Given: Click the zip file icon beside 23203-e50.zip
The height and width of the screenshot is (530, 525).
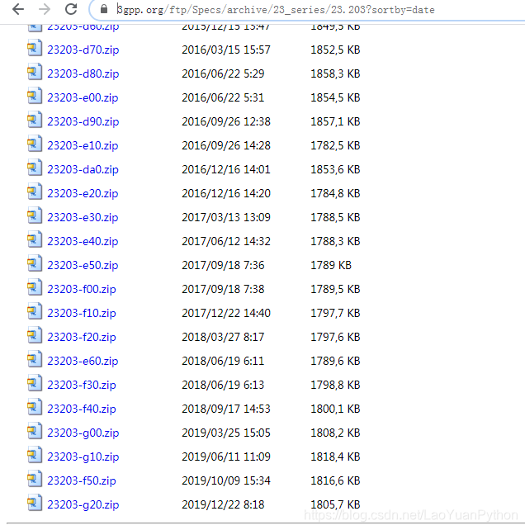Looking at the screenshot, I should point(35,263).
